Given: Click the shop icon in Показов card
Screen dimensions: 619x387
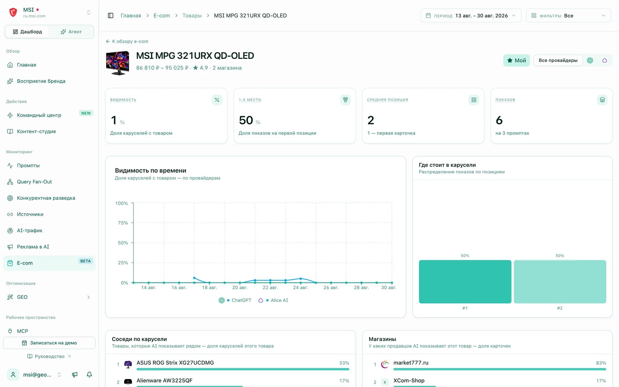Looking at the screenshot, I should click(602, 100).
